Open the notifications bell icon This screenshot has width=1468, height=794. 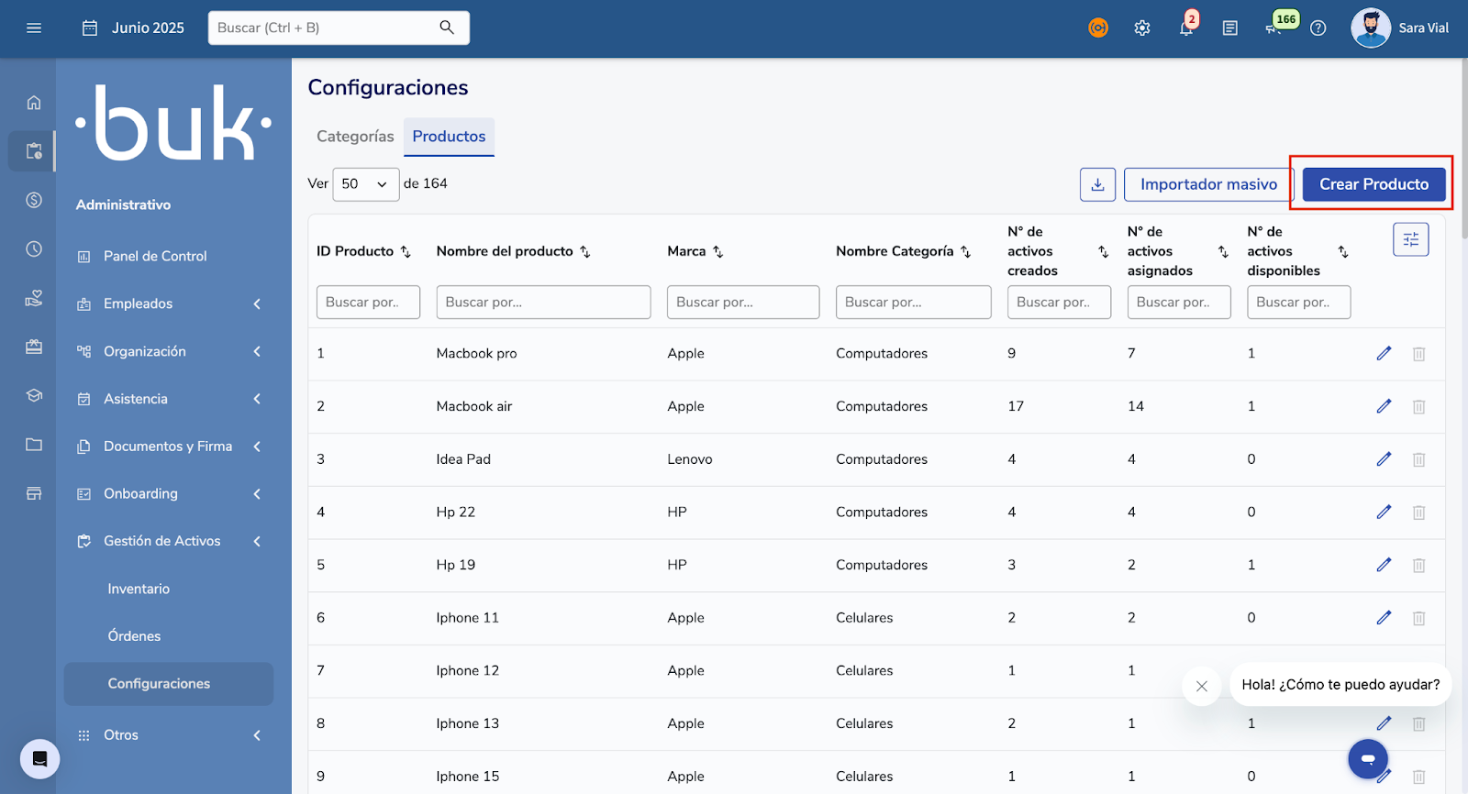pos(1185,28)
